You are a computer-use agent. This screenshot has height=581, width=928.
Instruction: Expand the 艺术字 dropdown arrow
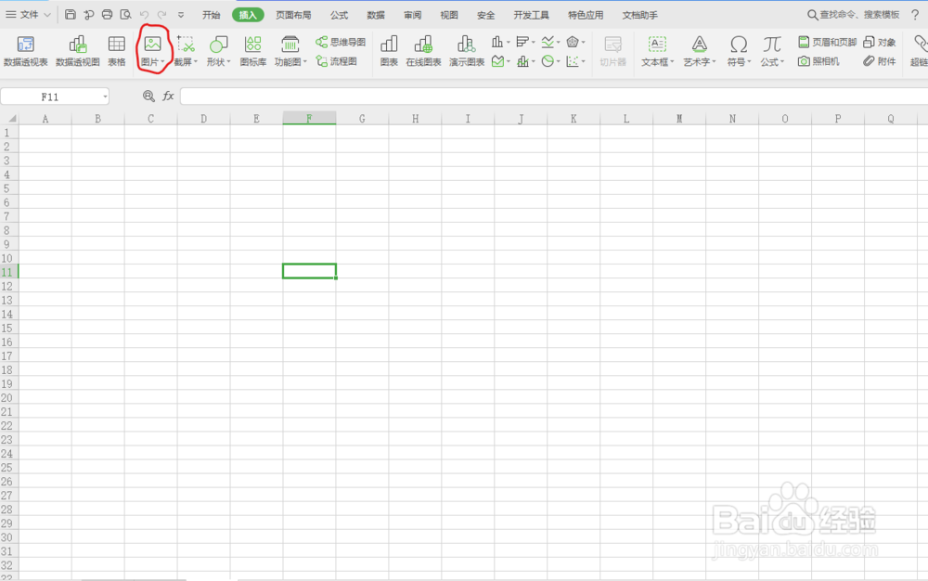[715, 62]
